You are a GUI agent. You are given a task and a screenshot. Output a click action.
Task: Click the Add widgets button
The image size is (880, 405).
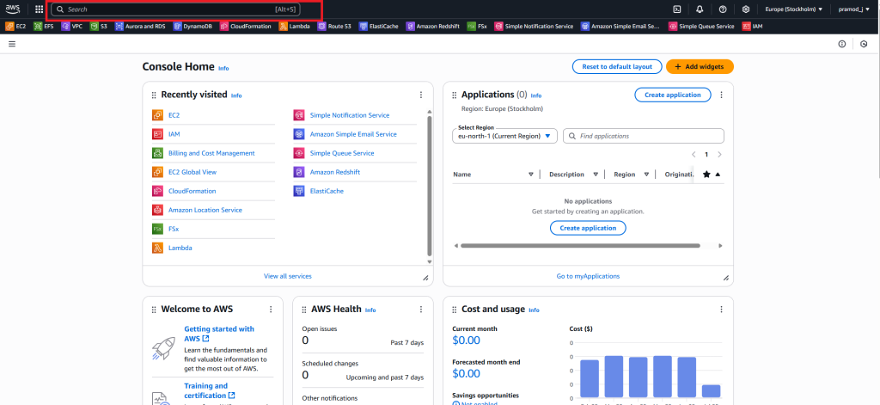700,66
